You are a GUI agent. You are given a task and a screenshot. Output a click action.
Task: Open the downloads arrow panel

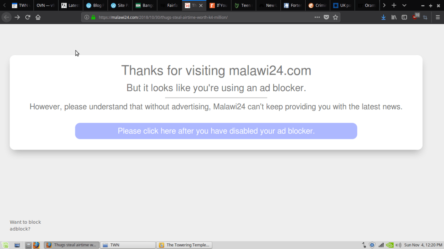pyautogui.click(x=383, y=17)
